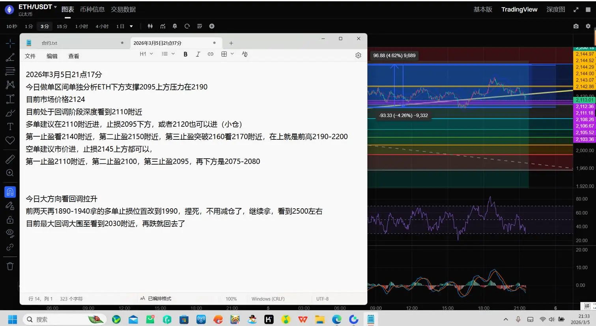The width and height of the screenshot is (596, 326).
Task: Create a price alert
Action: [x=175, y=26]
